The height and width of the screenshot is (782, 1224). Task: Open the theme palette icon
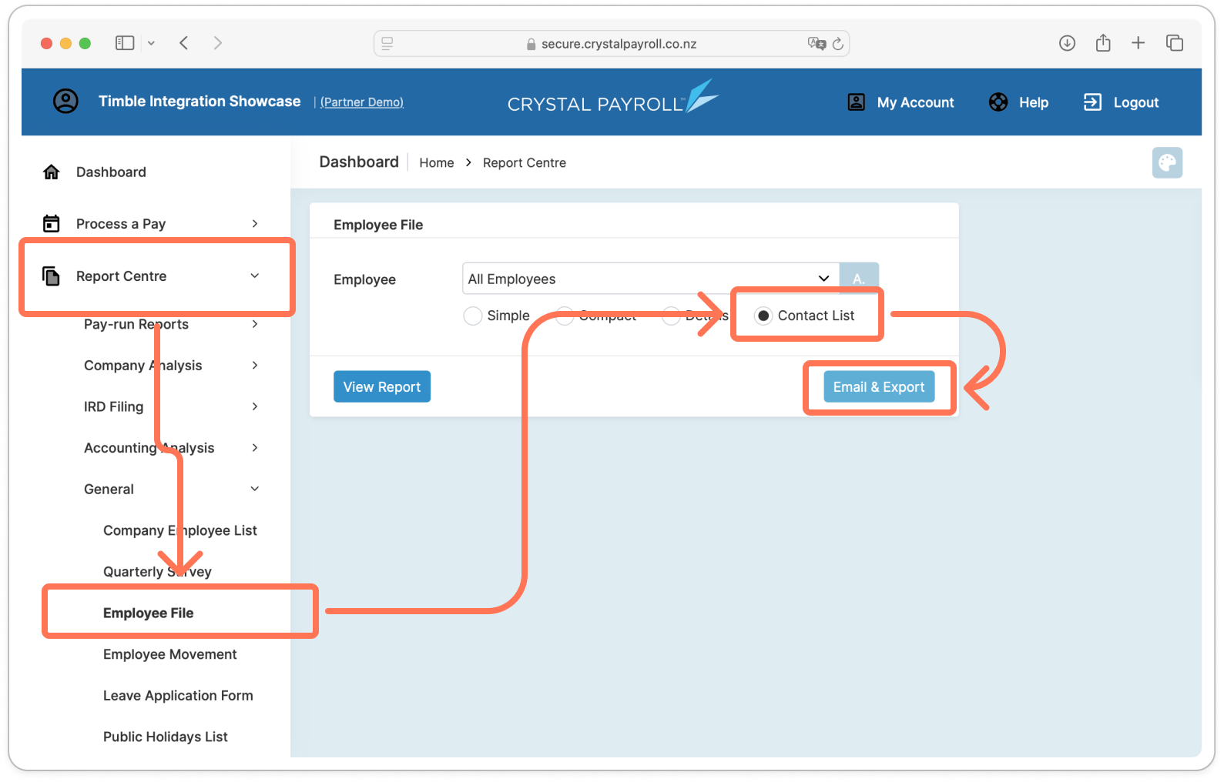[x=1167, y=162]
